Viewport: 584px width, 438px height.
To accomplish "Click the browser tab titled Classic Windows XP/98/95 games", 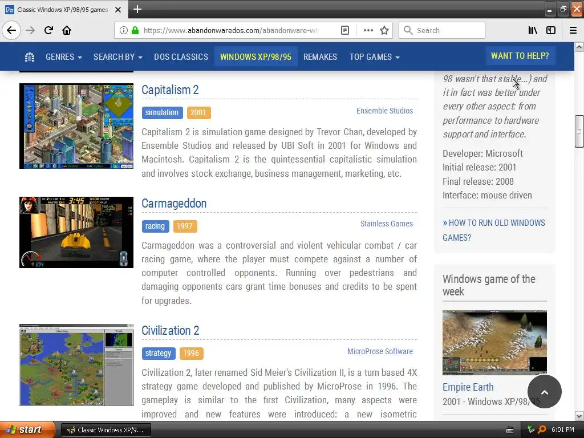I will tap(63, 10).
